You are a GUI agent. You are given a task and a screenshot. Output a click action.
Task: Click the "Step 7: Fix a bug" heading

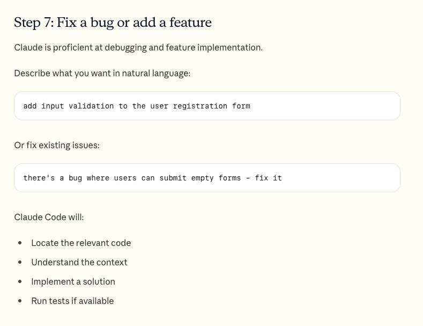[x=113, y=23]
